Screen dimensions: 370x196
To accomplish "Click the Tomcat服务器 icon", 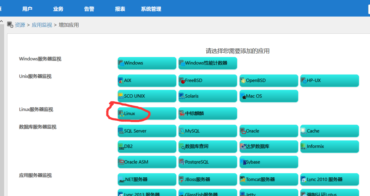I will (x=243, y=179).
